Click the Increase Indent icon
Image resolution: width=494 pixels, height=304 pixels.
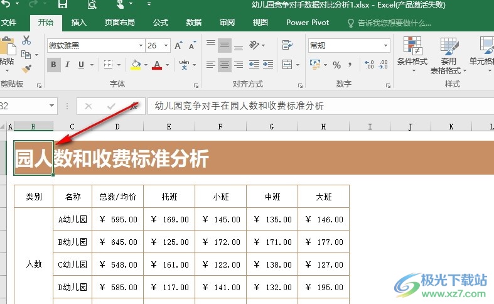click(x=268, y=65)
